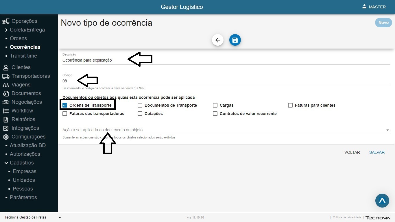Click the back arrow round button
395x222 pixels.
pos(218,40)
